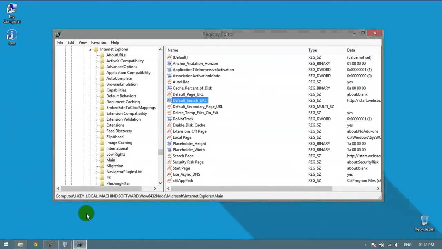Image resolution: width=442 pixels, height=249 pixels.
Task: Select the Placeholder_Height value
Action: 189,144
